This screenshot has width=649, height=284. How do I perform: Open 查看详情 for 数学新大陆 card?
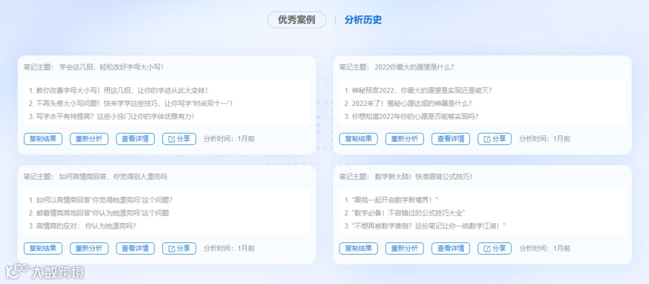[451, 248]
